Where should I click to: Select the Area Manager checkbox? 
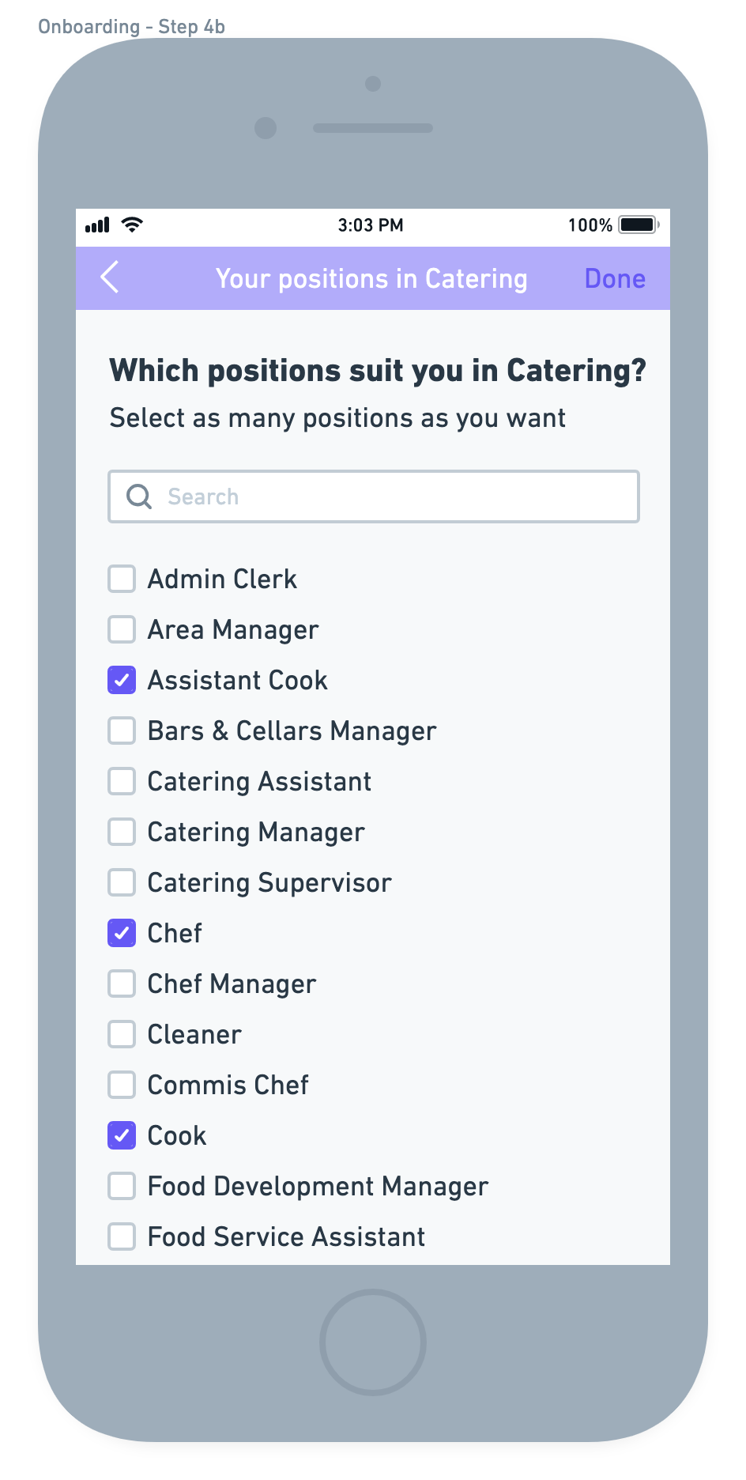[122, 629]
